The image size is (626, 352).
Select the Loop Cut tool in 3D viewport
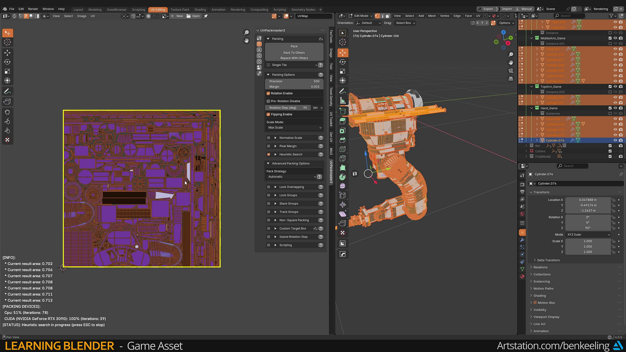(x=343, y=149)
